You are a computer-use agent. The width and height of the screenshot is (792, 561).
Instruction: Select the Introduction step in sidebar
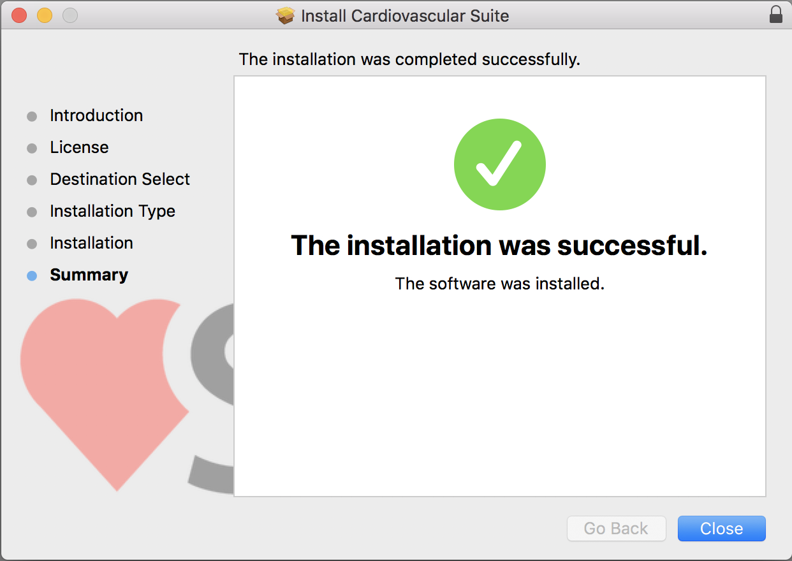click(96, 115)
